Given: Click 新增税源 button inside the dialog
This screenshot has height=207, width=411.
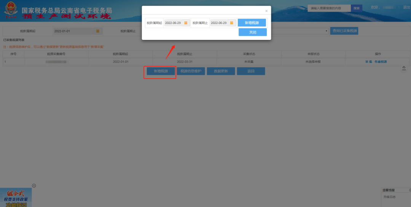Looking at the screenshot, I should click(x=252, y=23).
